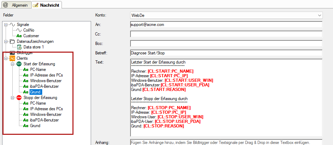
Task: Click IP-Adresse icon under Stopp der Erfassung
Action: pos(26,109)
